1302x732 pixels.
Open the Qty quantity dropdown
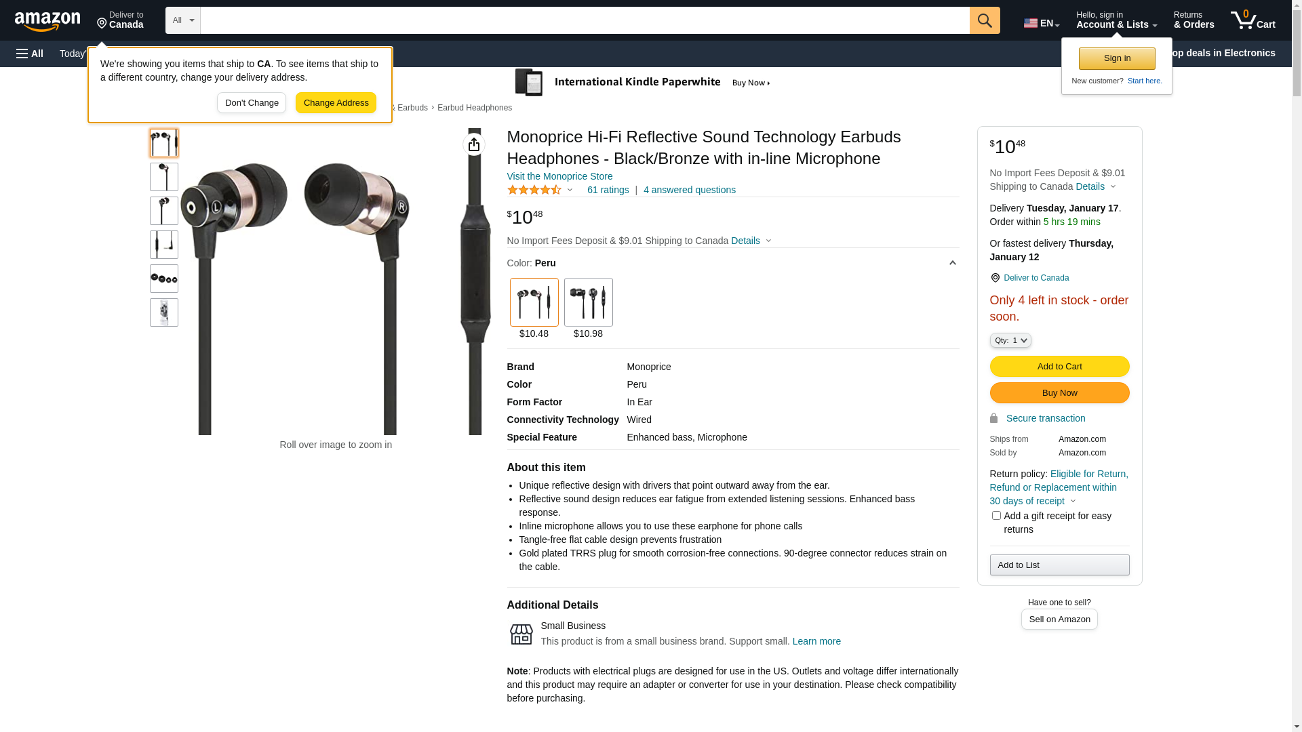point(1010,340)
